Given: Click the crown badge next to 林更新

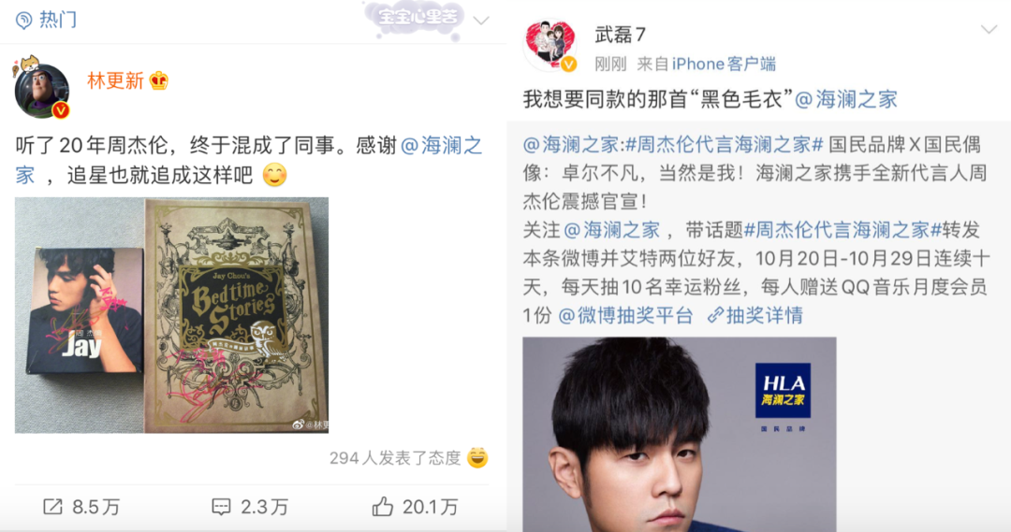Looking at the screenshot, I should pos(158,80).
